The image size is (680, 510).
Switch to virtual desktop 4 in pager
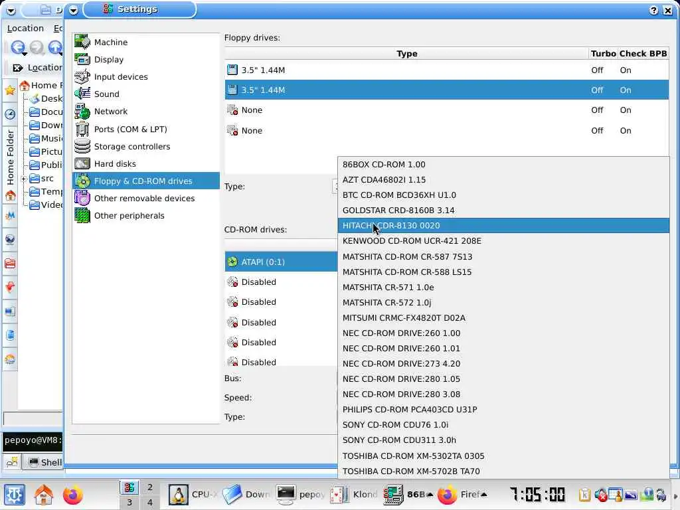coord(149,503)
